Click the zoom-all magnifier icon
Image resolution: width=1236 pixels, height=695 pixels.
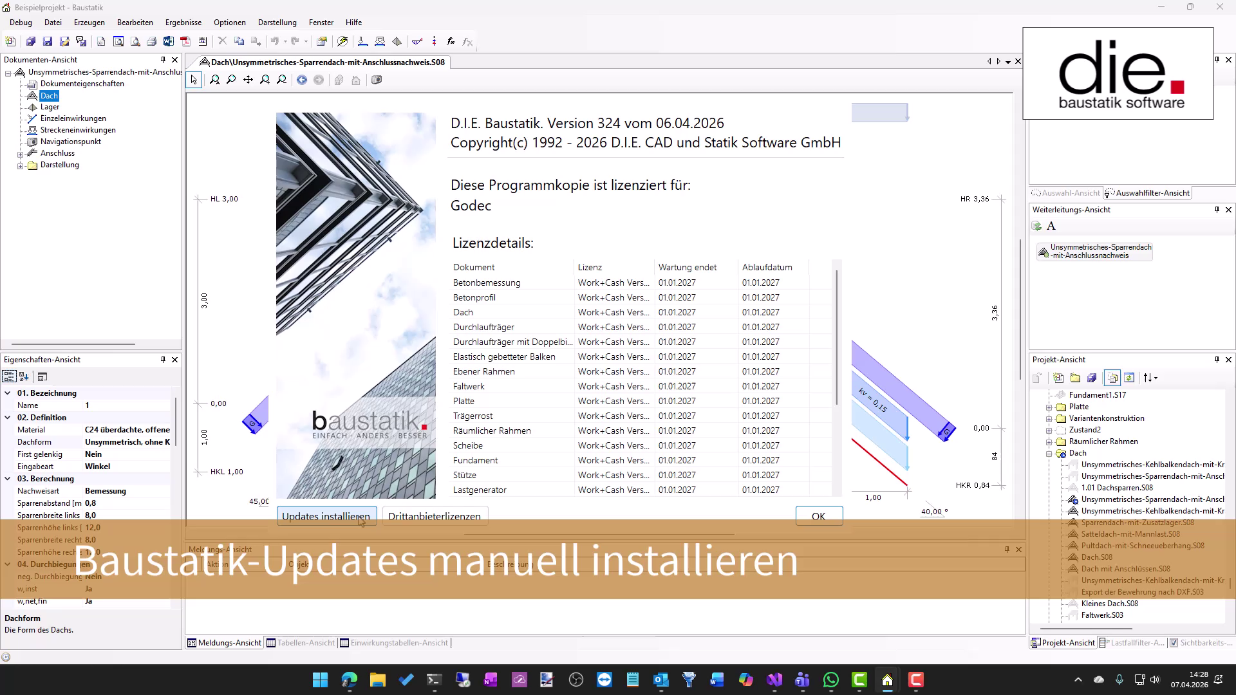click(x=214, y=80)
